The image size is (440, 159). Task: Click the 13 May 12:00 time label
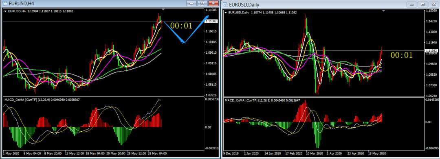(x=75, y=153)
